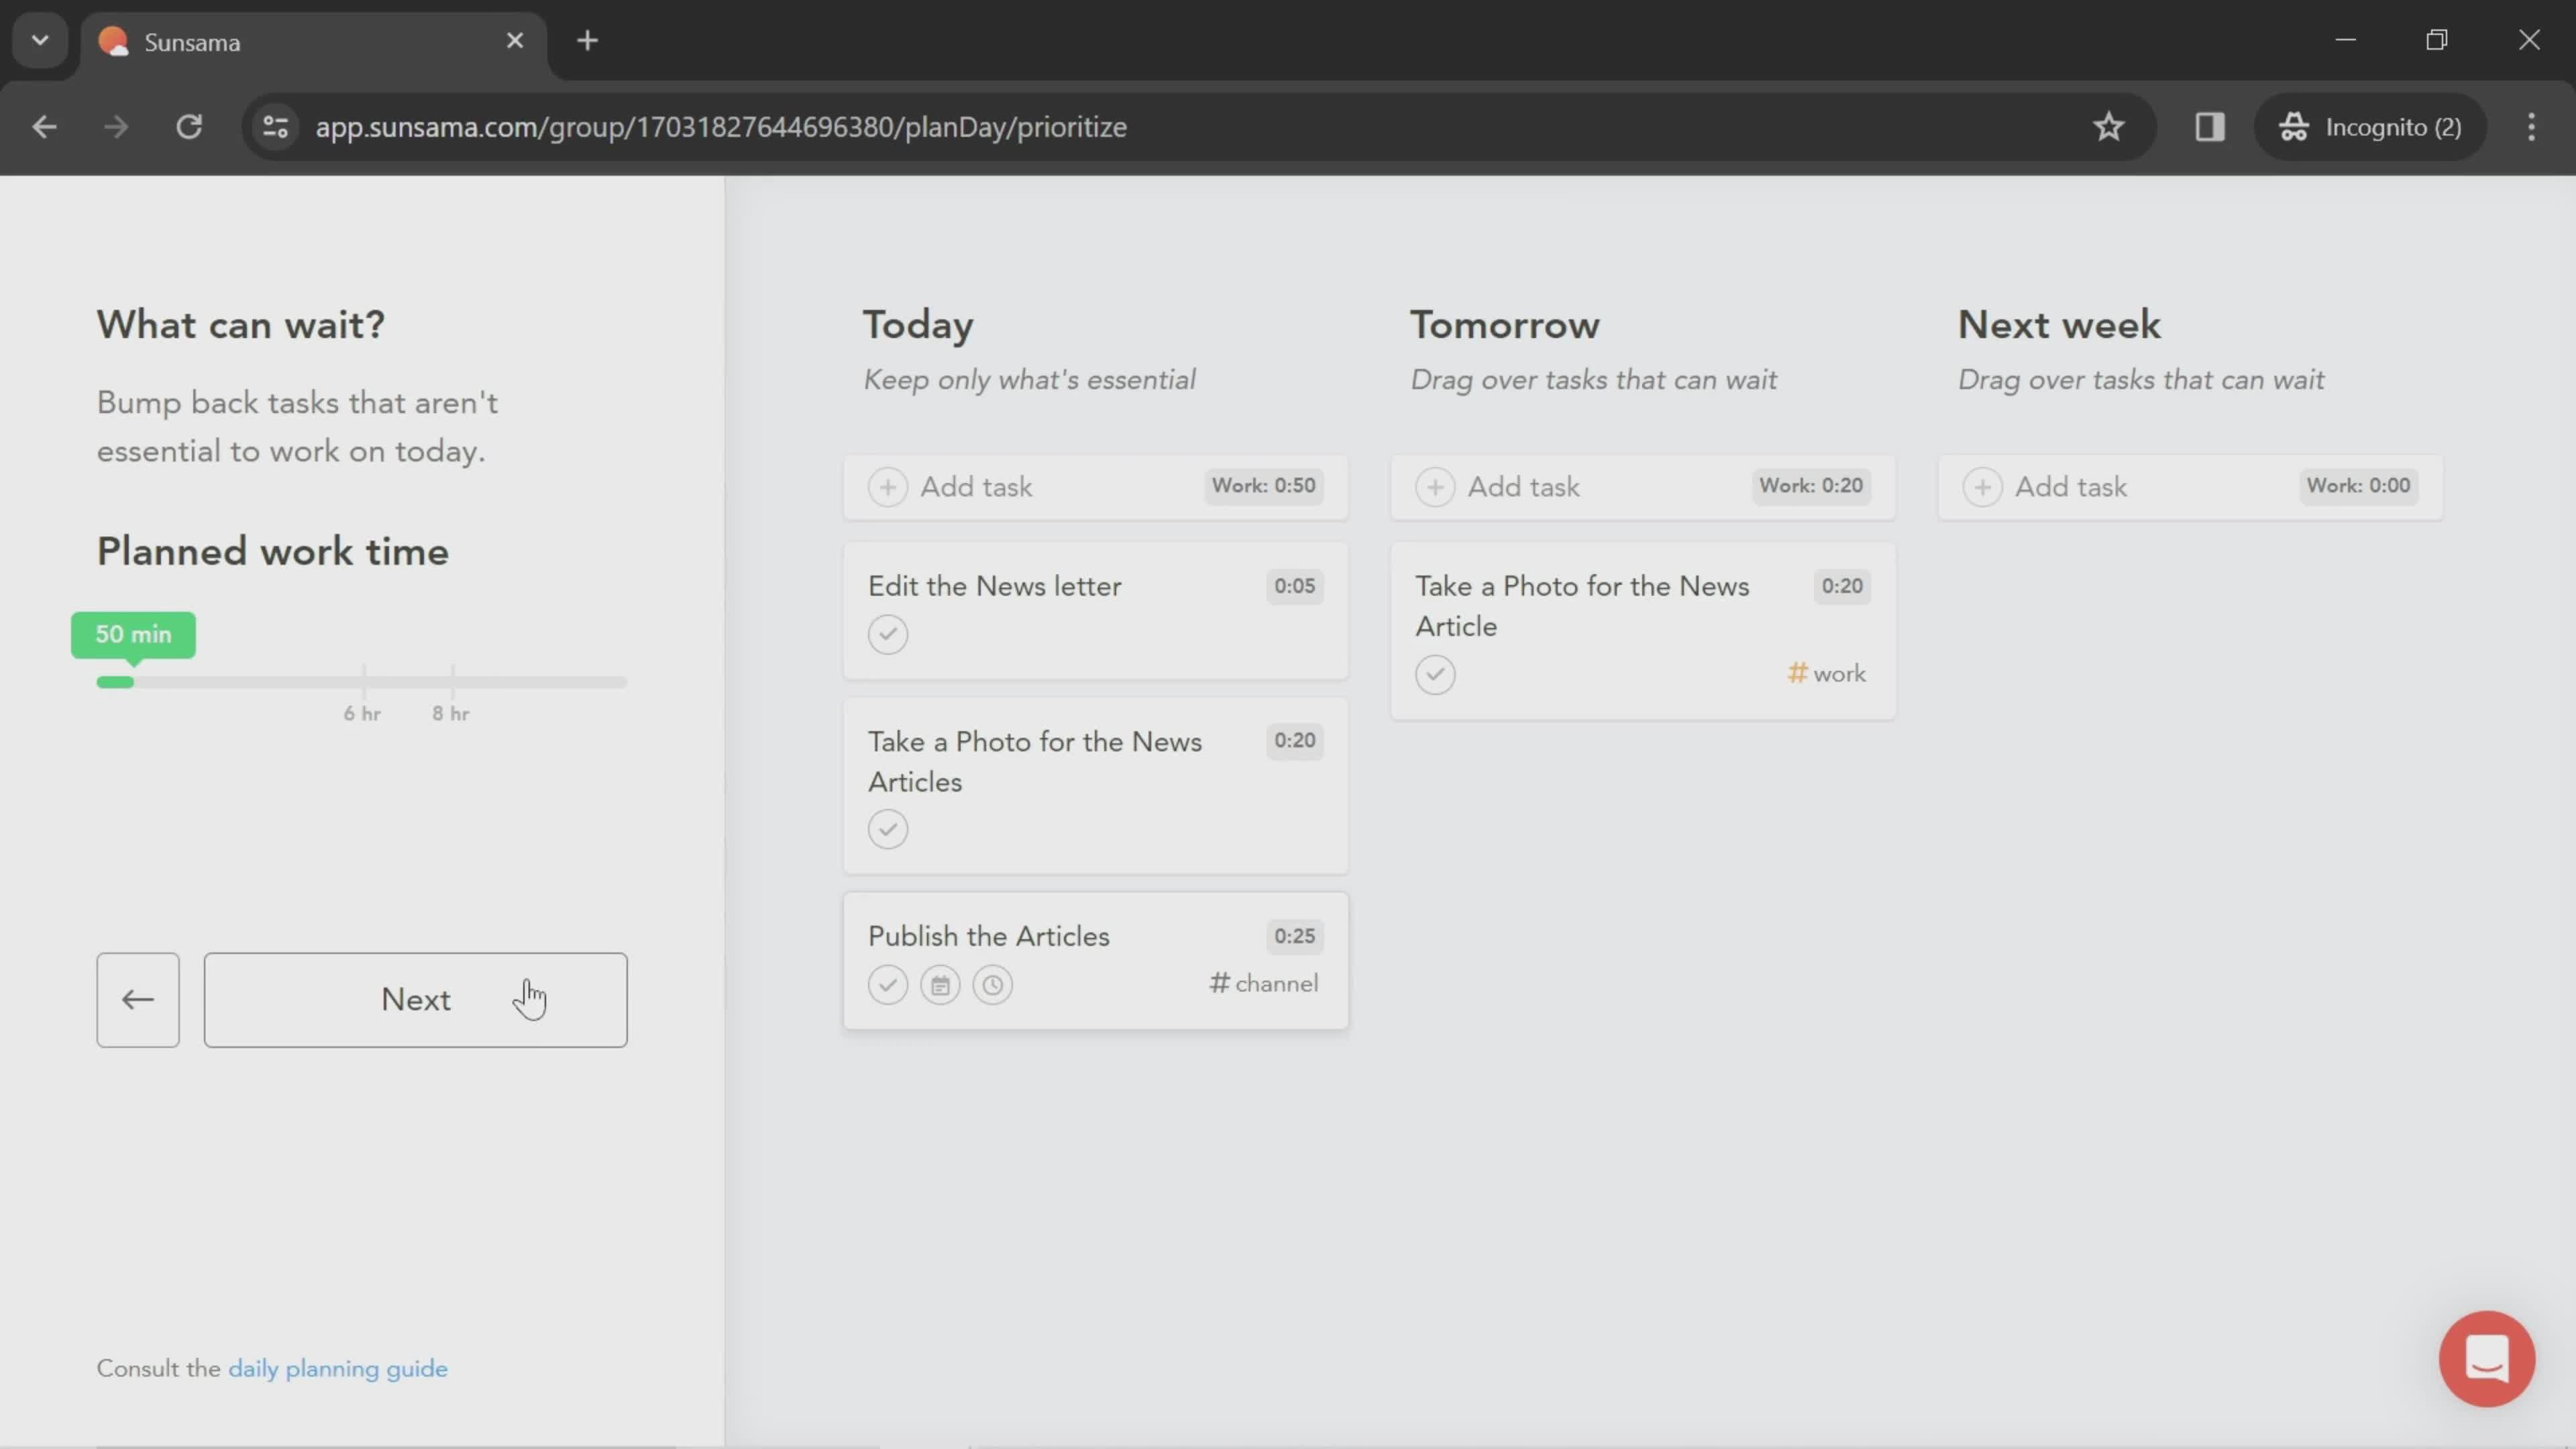The height and width of the screenshot is (1449, 2576).
Task: Select the Tomorrow column header
Action: pyautogui.click(x=1505, y=325)
